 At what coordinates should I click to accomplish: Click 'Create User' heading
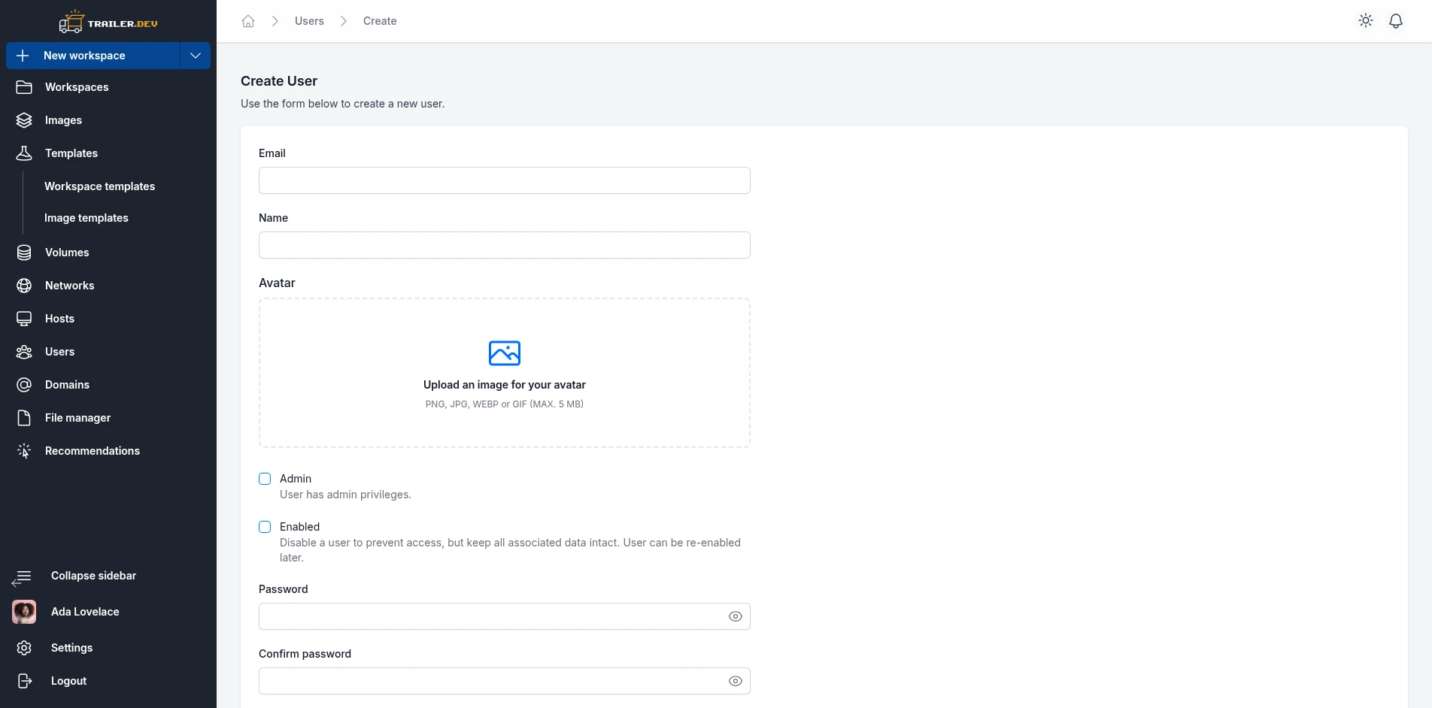(279, 81)
